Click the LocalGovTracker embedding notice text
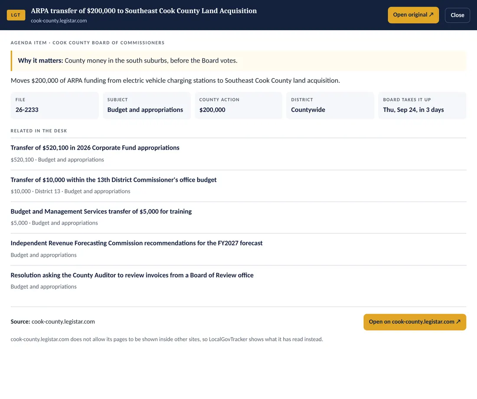 pos(167,339)
